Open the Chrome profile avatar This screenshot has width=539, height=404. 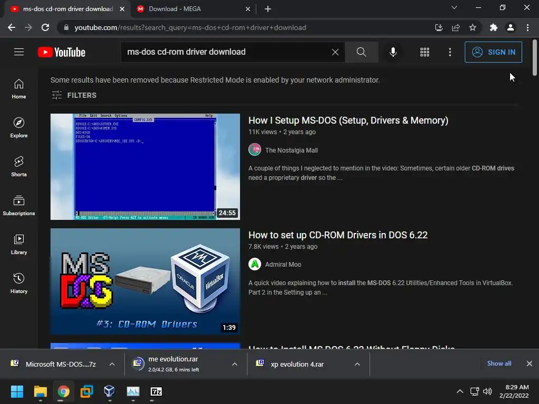click(511, 27)
